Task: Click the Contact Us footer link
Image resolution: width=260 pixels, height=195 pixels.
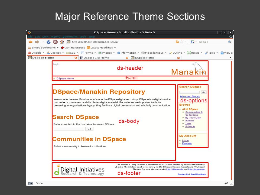Action: (x=183, y=174)
